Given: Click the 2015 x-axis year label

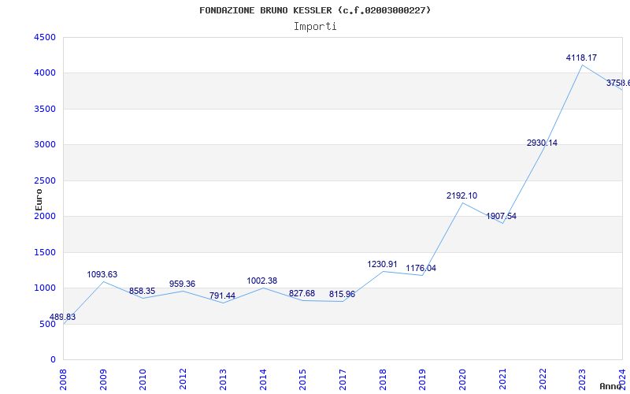Looking at the screenshot, I should click(x=302, y=380).
